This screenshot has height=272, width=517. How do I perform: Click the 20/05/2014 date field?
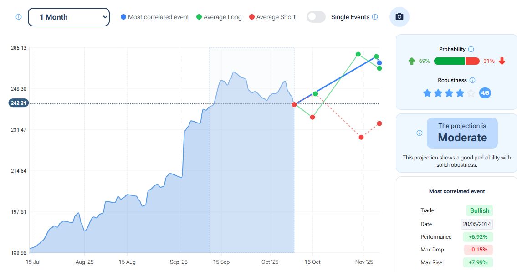pos(477,224)
